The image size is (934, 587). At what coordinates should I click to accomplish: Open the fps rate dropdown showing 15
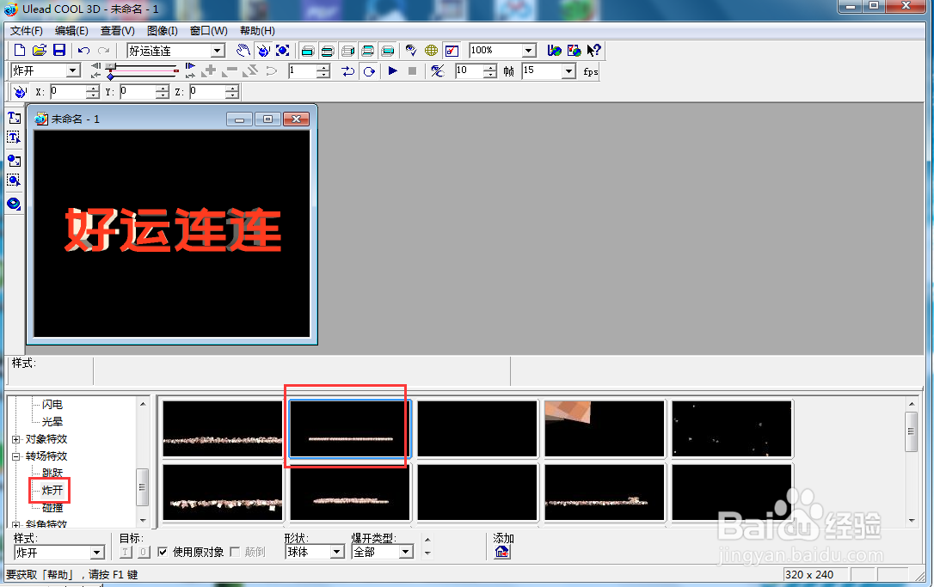[x=568, y=71]
